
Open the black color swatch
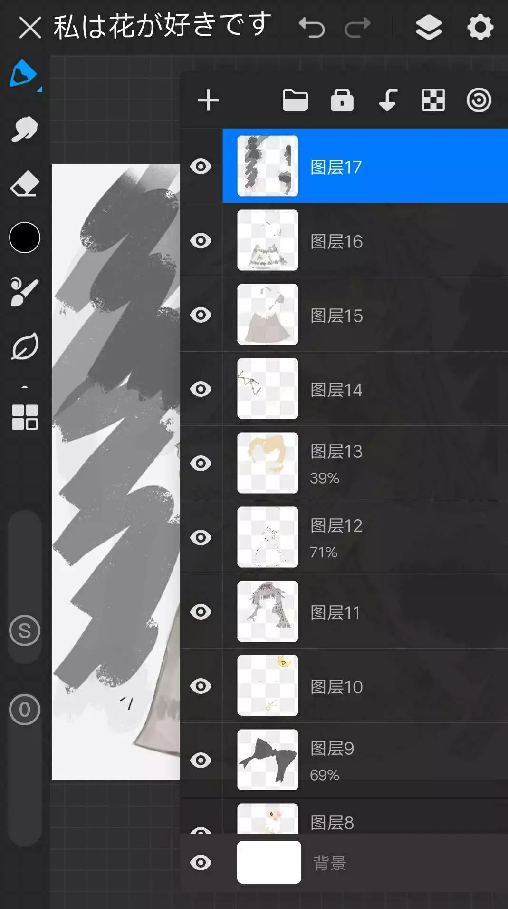[x=25, y=237]
